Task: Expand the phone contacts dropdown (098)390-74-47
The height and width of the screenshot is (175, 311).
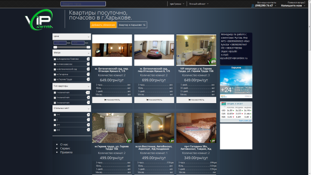Action: (x=265, y=5)
